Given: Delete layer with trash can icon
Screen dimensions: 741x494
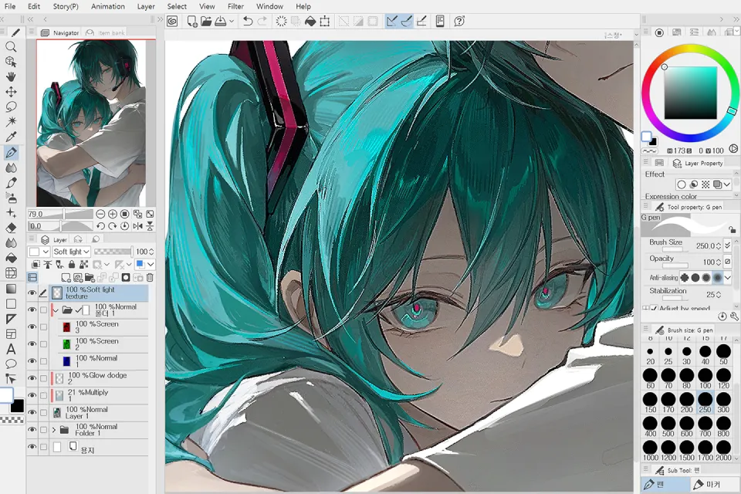Looking at the screenshot, I should click(x=150, y=278).
